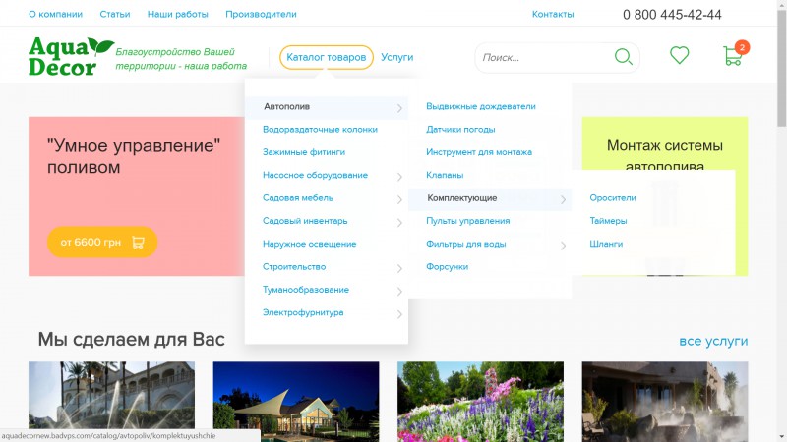Click the Aqua Decor logo
This screenshot has height=442, width=787.
click(71, 57)
